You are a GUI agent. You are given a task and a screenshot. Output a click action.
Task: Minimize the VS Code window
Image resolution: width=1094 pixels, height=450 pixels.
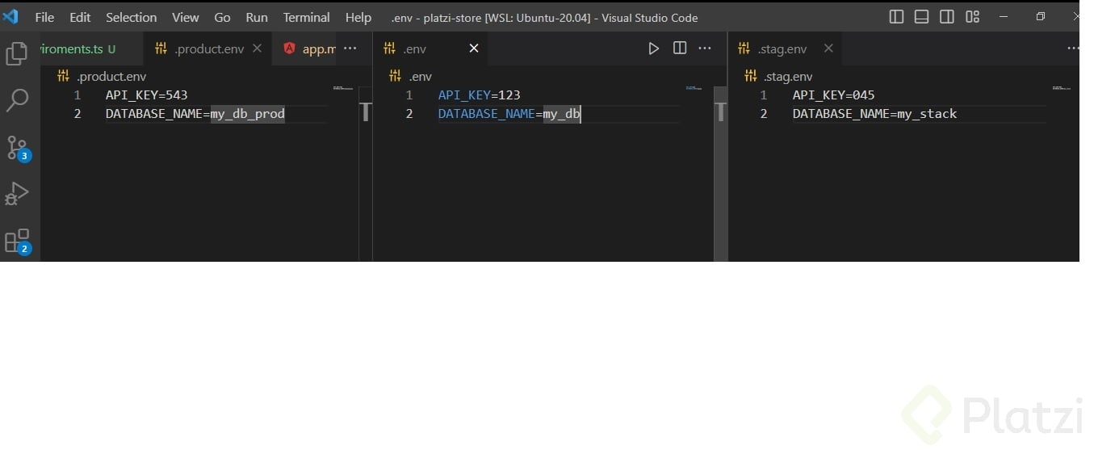(x=1004, y=17)
